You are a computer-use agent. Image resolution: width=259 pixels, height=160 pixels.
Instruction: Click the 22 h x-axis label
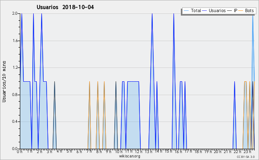(237, 151)
